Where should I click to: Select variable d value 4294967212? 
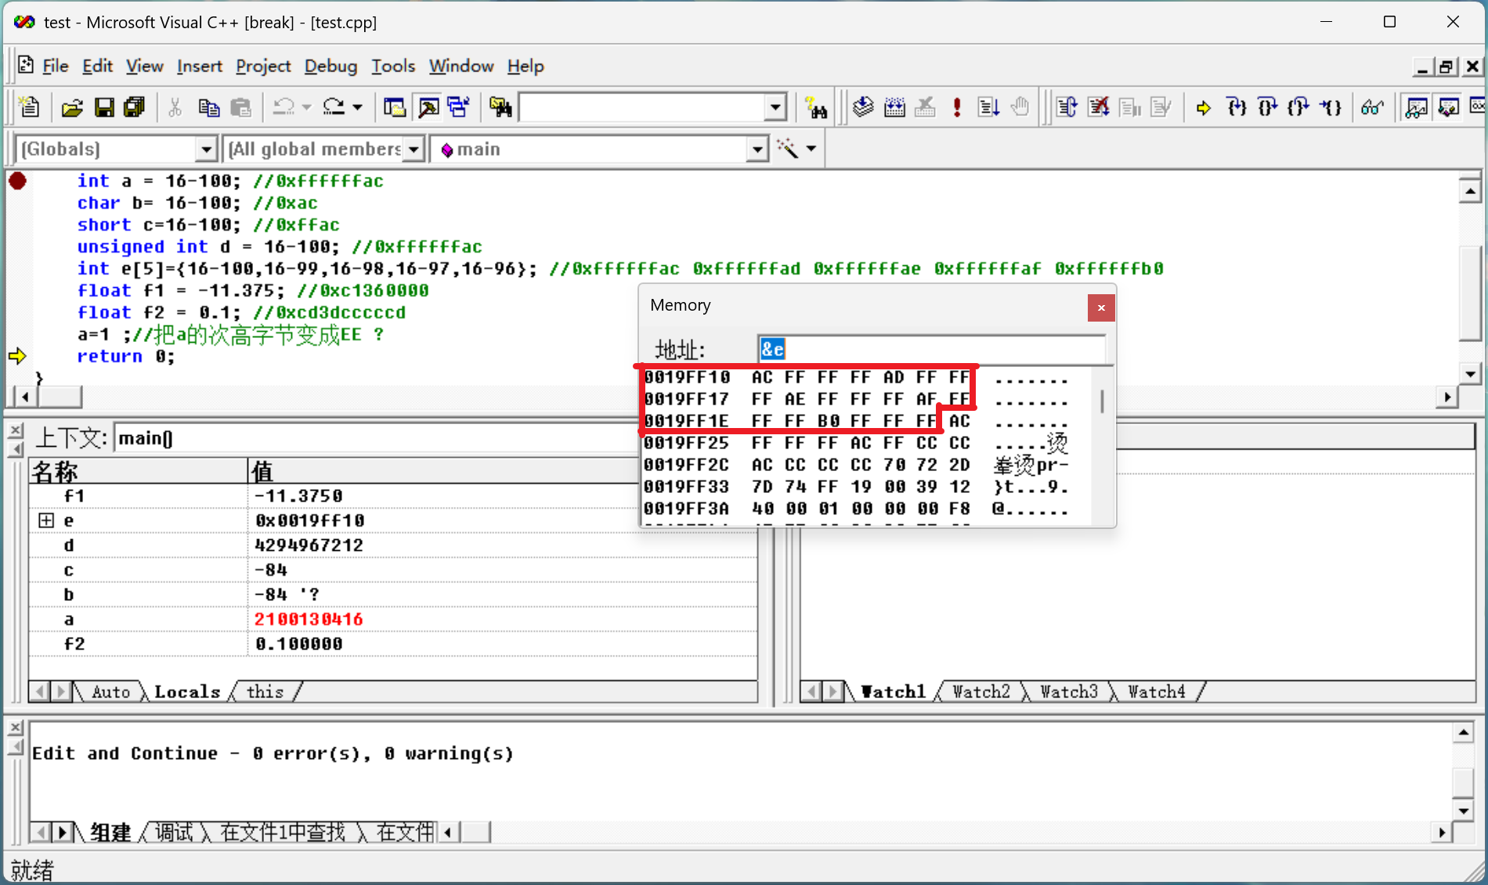(309, 545)
